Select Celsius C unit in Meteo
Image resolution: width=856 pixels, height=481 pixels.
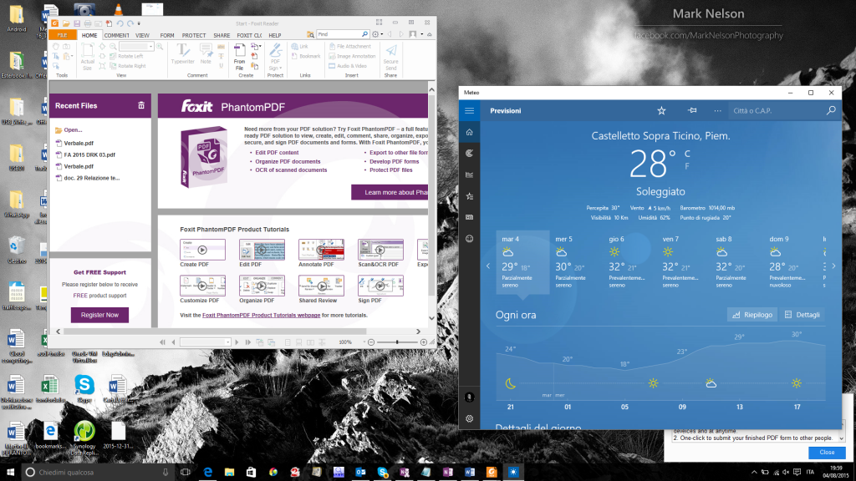(x=687, y=154)
